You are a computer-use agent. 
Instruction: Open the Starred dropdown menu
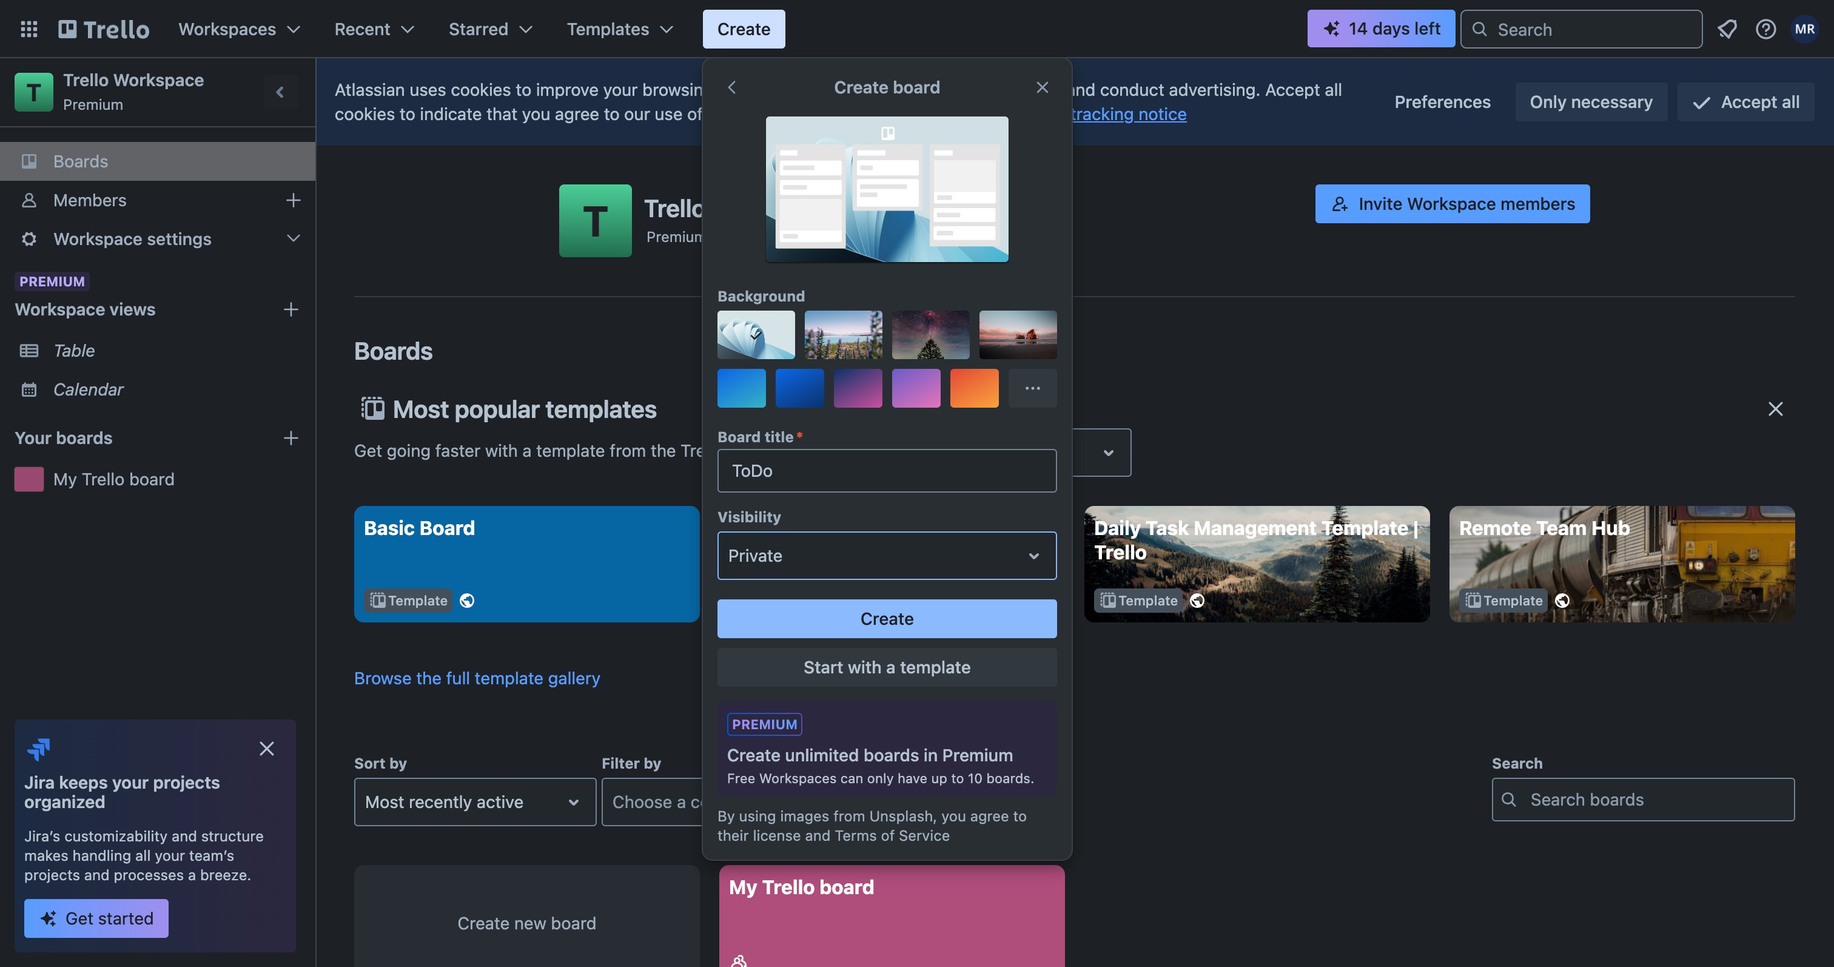pos(490,29)
